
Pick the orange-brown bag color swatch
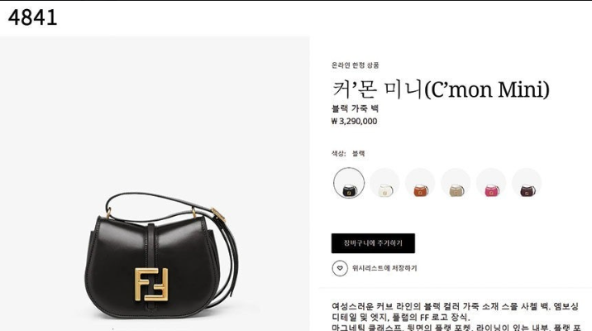coord(420,183)
